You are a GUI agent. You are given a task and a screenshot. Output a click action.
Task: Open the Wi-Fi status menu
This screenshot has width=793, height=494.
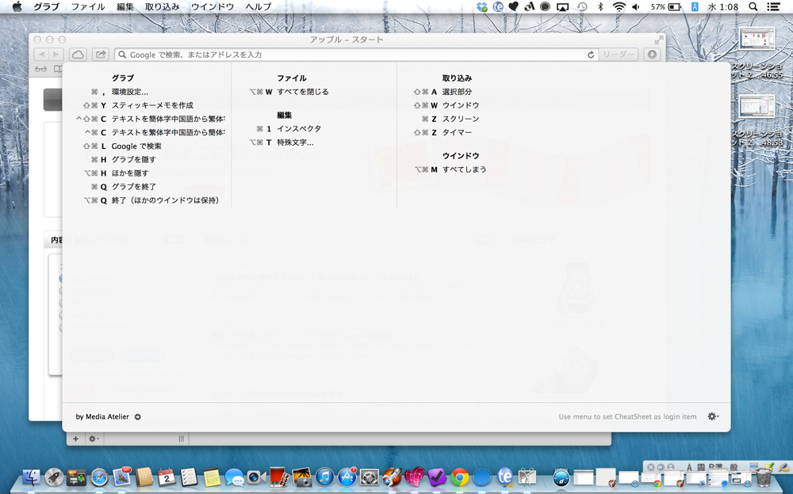[x=619, y=6]
